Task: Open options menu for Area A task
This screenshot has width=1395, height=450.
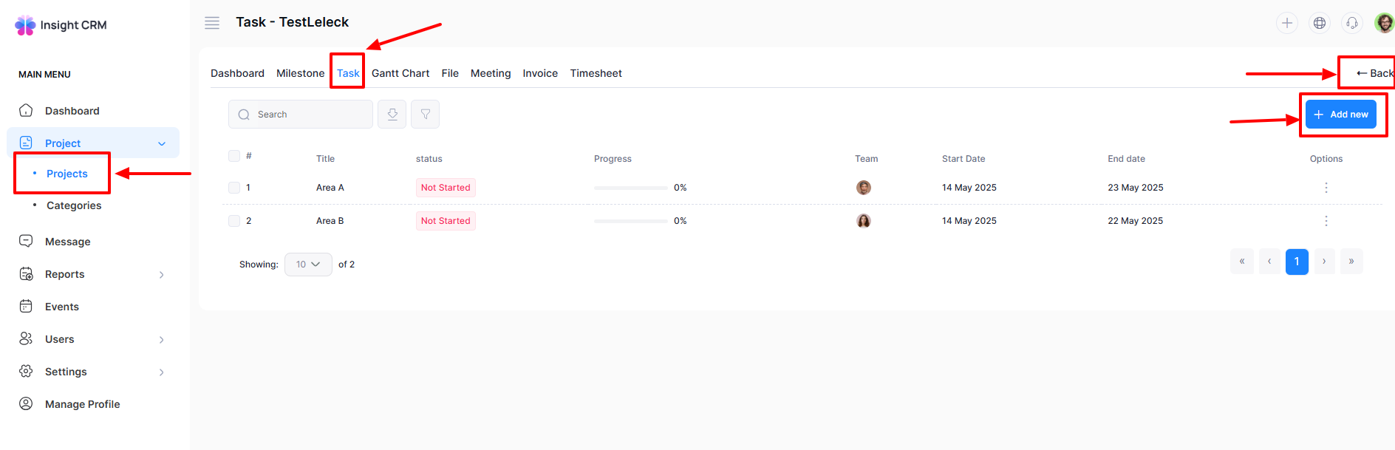Action: pyautogui.click(x=1326, y=188)
